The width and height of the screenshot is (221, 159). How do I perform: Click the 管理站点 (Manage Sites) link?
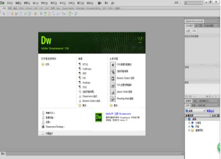[x=210, y=111]
